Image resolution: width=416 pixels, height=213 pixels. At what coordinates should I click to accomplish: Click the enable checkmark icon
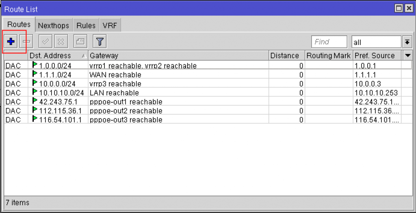coord(45,42)
